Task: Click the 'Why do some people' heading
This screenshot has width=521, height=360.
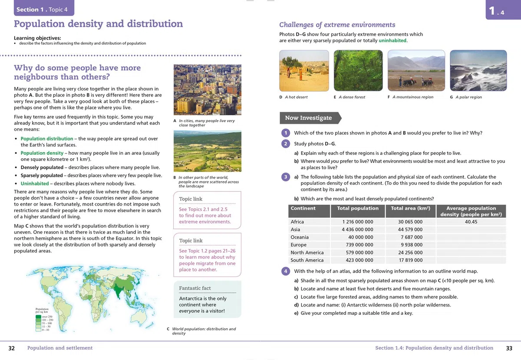Action: pyautogui.click(x=77, y=72)
